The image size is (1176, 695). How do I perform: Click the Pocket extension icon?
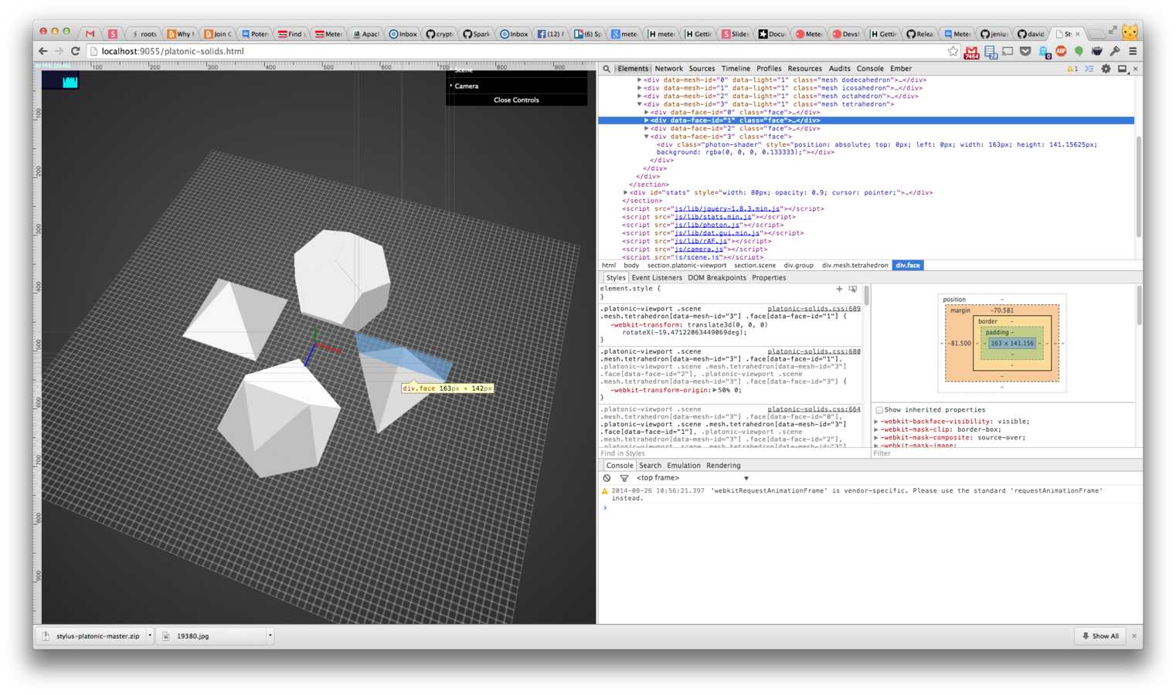coord(1025,51)
